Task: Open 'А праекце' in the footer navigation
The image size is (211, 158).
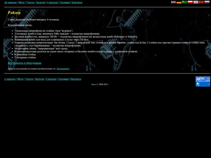Action: (10, 79)
